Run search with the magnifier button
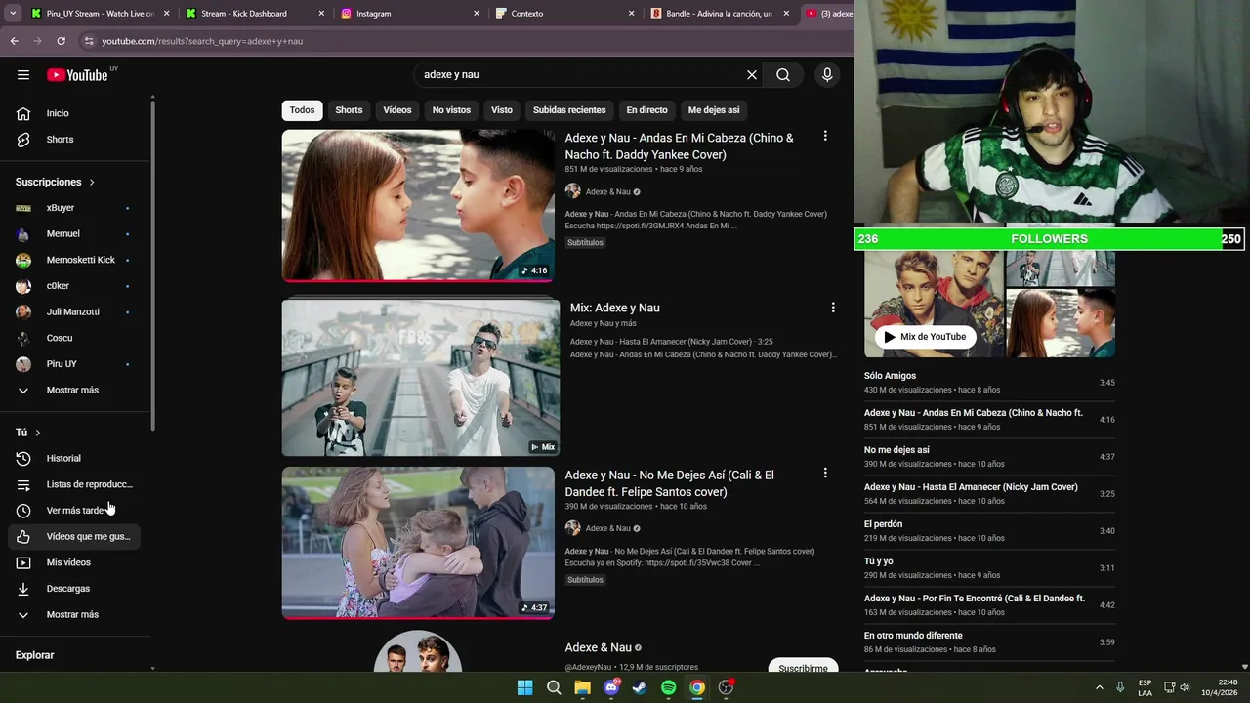Image resolution: width=1250 pixels, height=703 pixels. [x=783, y=75]
